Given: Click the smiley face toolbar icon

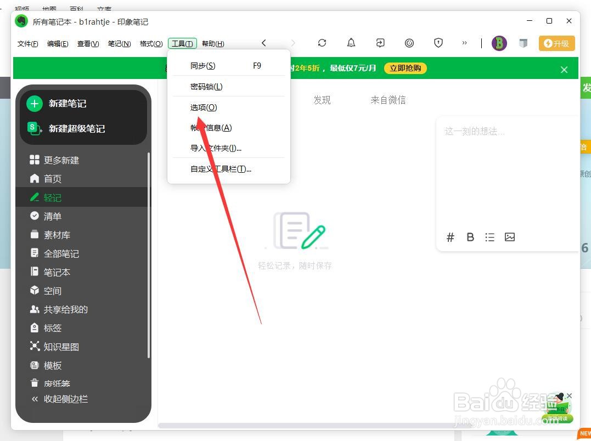Looking at the screenshot, I should (409, 43).
